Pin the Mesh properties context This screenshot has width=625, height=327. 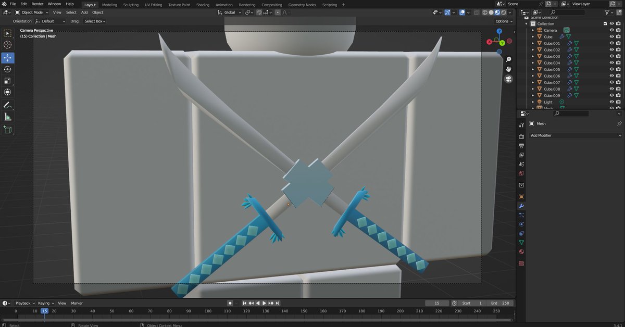click(619, 124)
